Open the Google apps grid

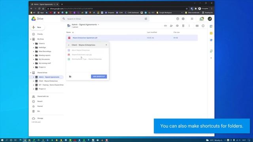point(192,19)
